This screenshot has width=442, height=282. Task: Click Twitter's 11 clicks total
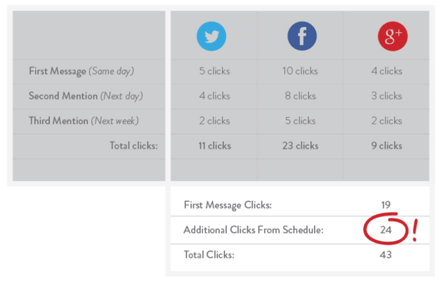click(214, 146)
